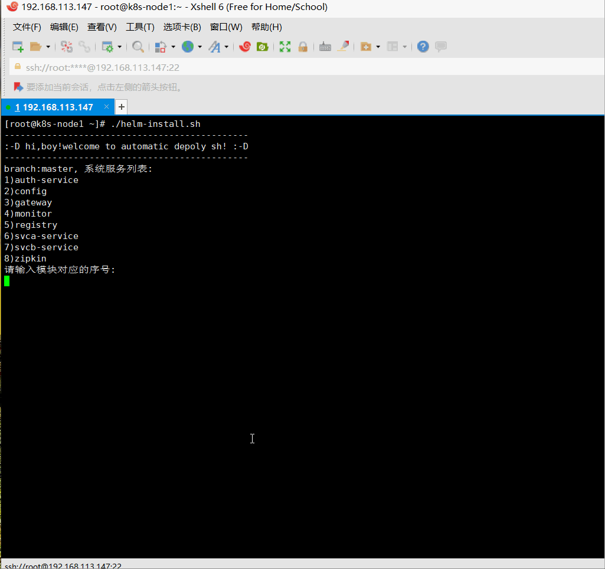Open the 帮助(H) menu
Screen dimensions: 605x569
coord(267,27)
